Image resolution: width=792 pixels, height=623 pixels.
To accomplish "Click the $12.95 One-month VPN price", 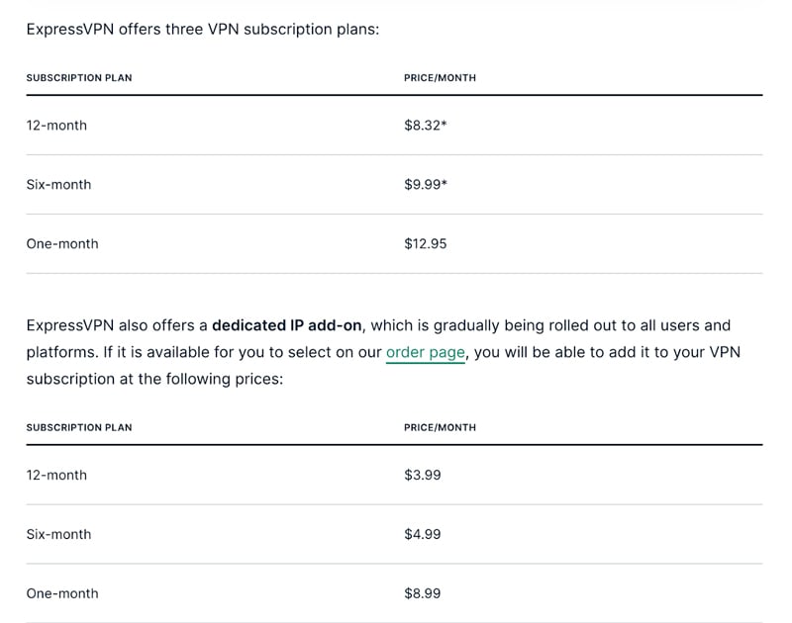I will pos(426,244).
